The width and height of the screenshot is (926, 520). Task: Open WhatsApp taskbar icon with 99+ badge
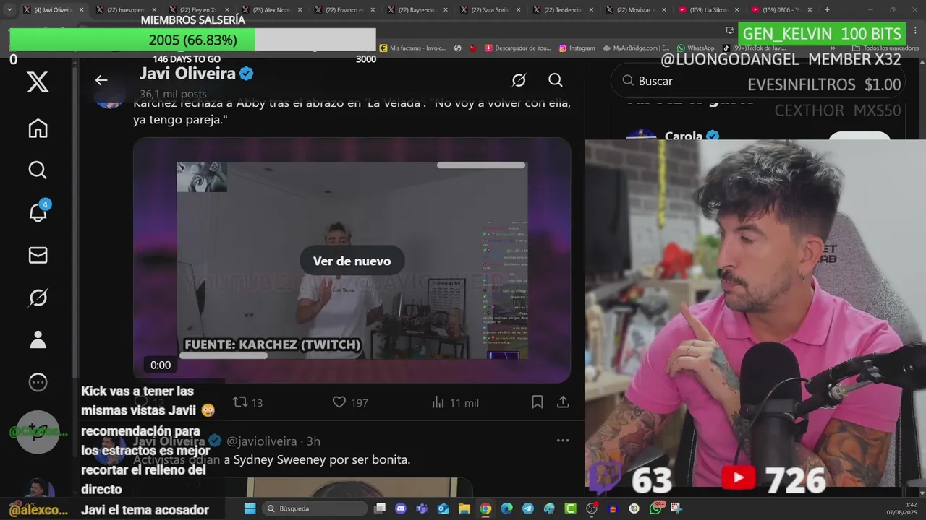tap(656, 508)
